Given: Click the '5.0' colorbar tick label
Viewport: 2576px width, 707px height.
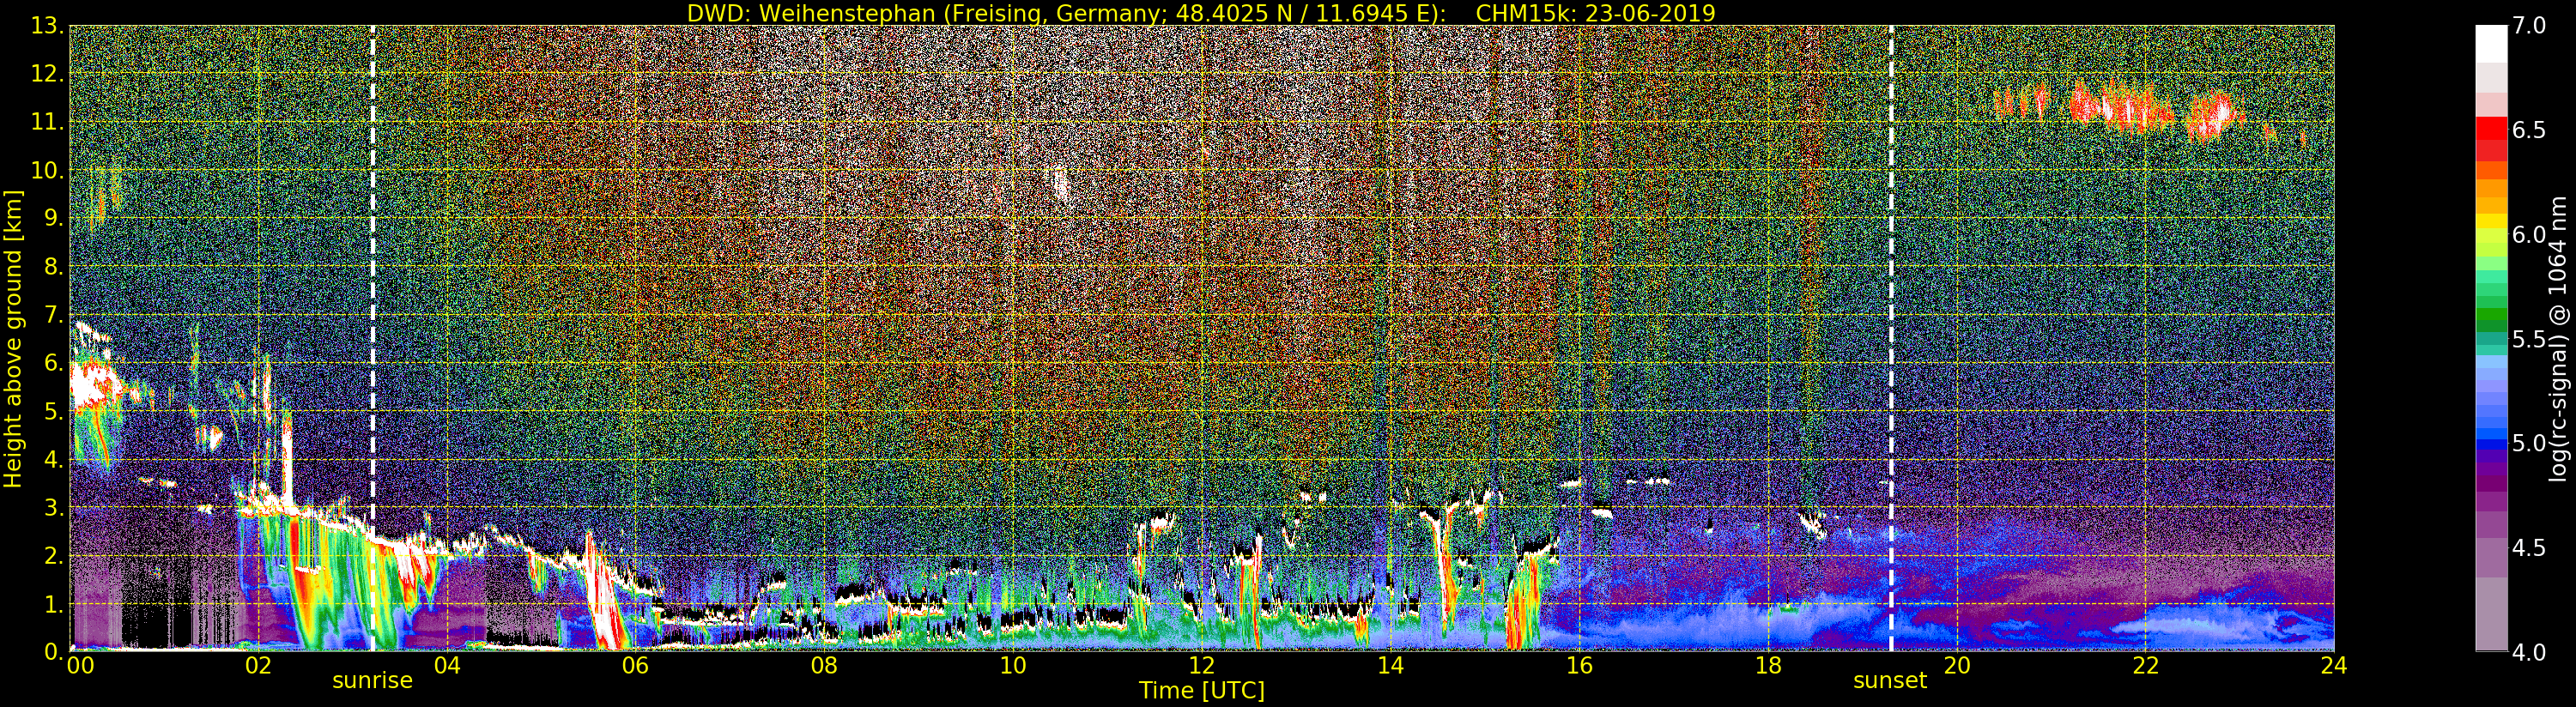Looking at the screenshot, I should (x=2529, y=443).
